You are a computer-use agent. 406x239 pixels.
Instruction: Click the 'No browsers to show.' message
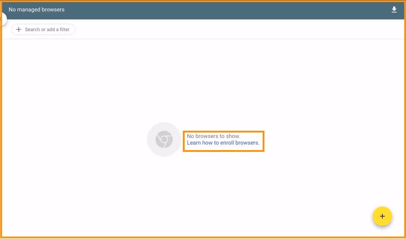click(x=213, y=136)
